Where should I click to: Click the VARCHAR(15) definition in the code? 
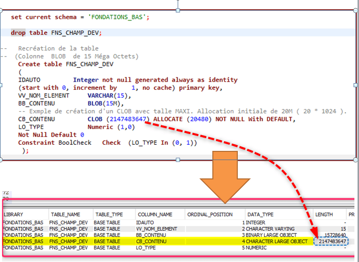109,96
